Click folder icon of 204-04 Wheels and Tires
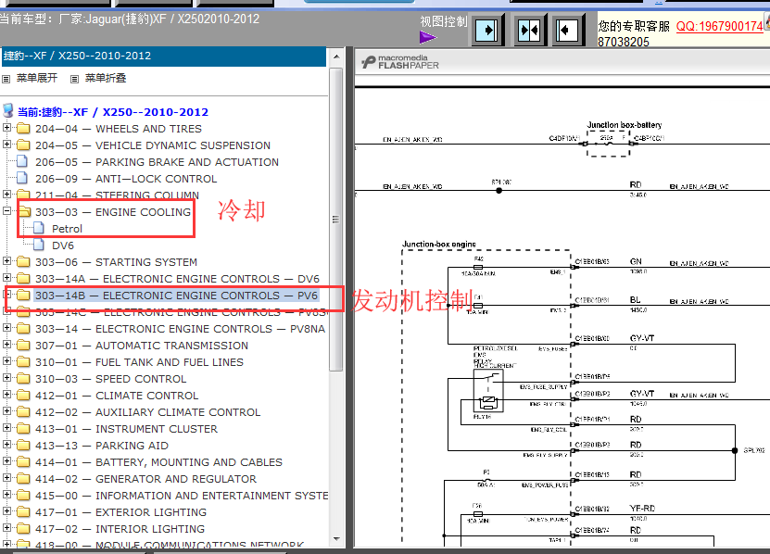Image resolution: width=770 pixels, height=554 pixels. tap(23, 129)
